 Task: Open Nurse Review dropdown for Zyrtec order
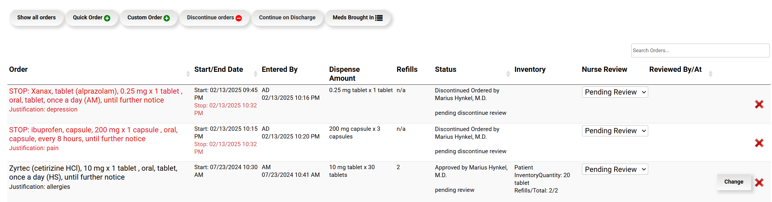tap(615, 169)
